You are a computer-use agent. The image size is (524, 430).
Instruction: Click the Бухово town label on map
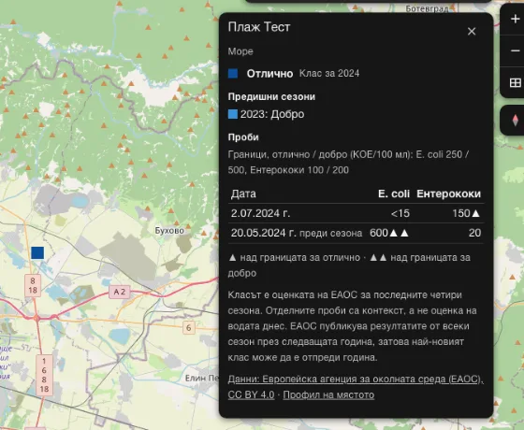click(x=169, y=231)
